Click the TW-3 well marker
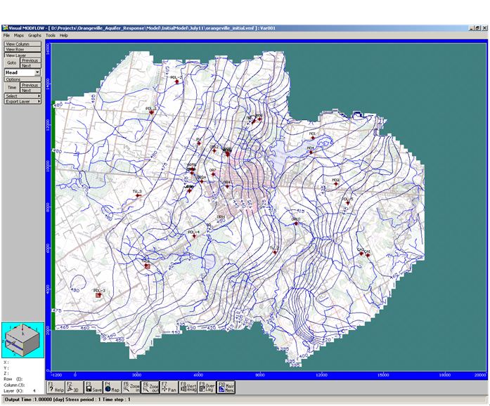 tap(138, 195)
